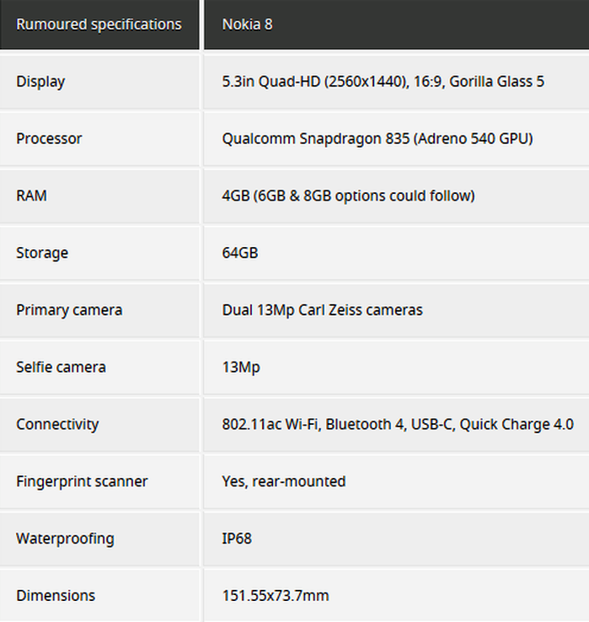Select the RAM row label
589x622 pixels.
click(x=31, y=196)
